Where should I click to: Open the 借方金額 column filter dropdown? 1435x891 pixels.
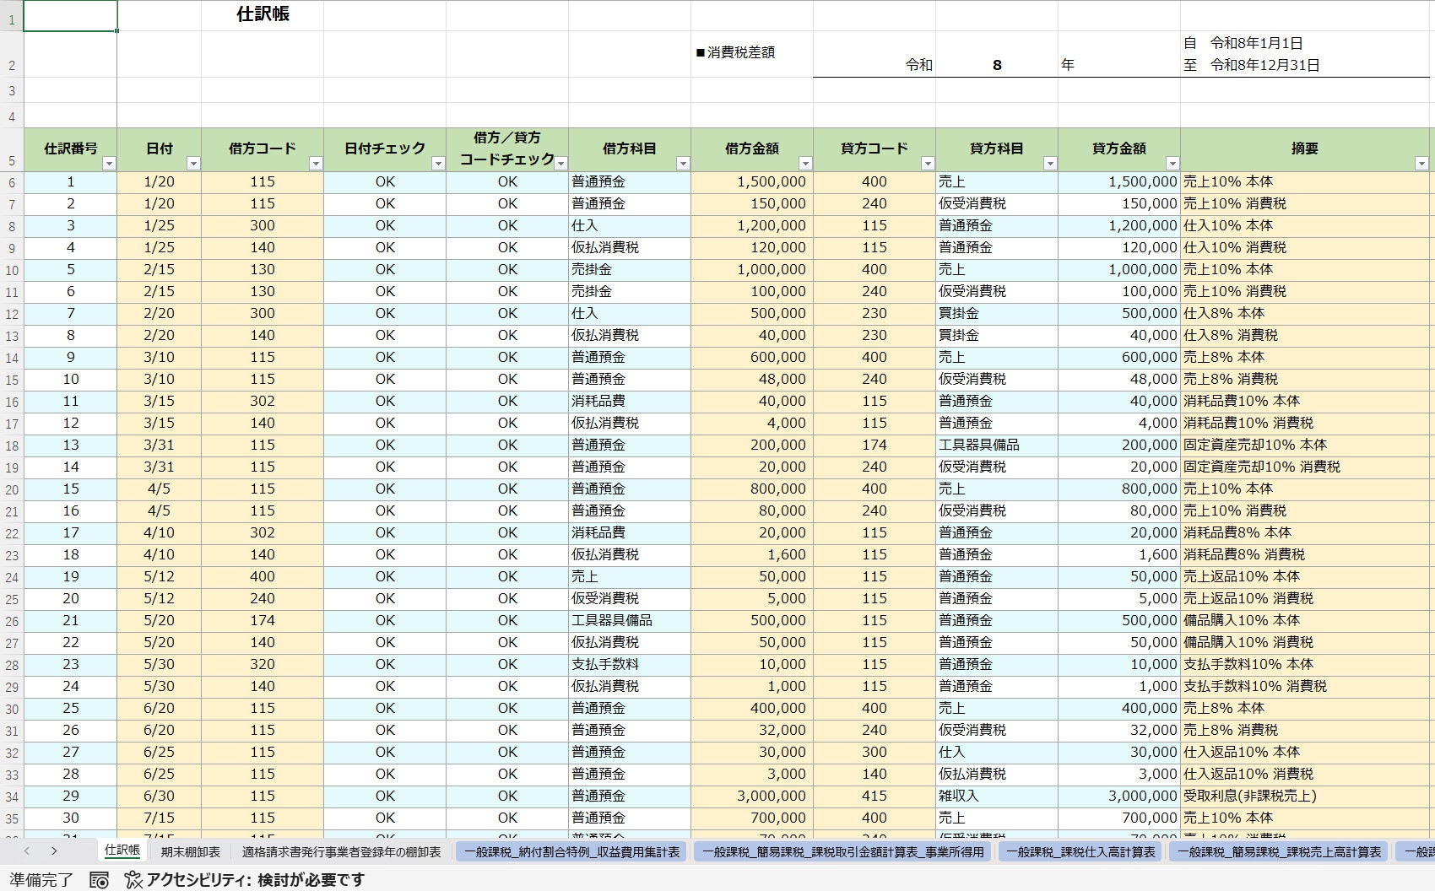tap(805, 164)
